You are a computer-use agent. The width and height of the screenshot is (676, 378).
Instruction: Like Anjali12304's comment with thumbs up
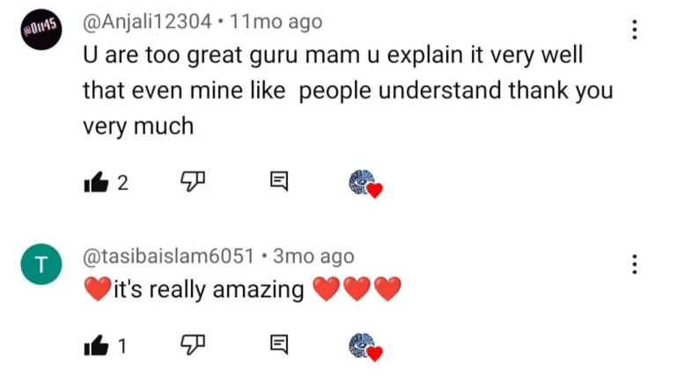94,182
